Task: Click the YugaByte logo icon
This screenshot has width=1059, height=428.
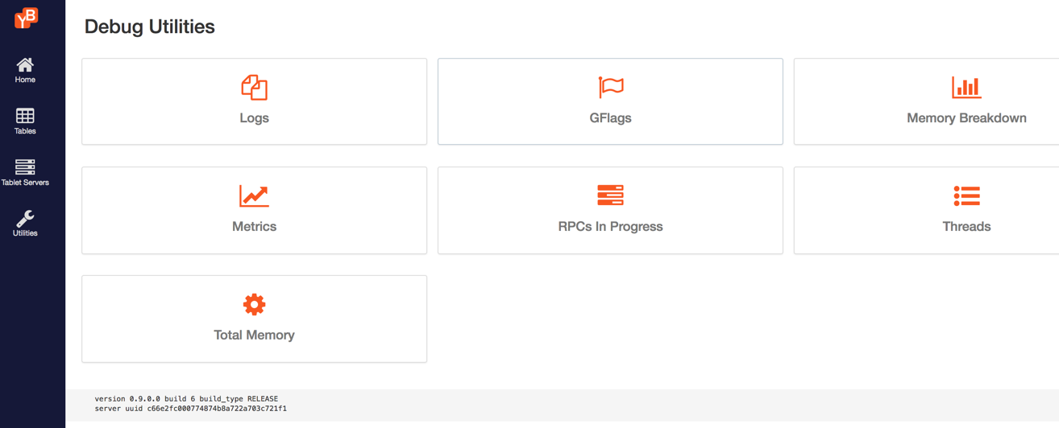Action: point(26,17)
